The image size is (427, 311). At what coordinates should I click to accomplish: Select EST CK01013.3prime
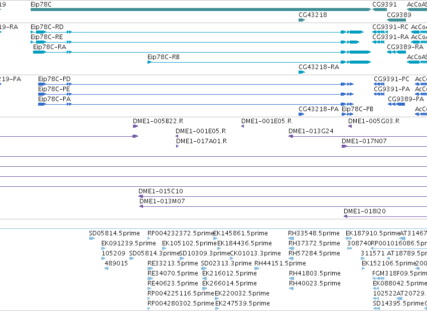pos(255,253)
